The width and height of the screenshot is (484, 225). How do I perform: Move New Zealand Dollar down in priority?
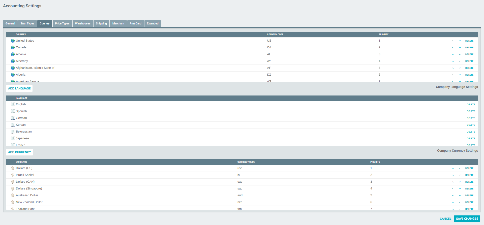click(x=460, y=202)
